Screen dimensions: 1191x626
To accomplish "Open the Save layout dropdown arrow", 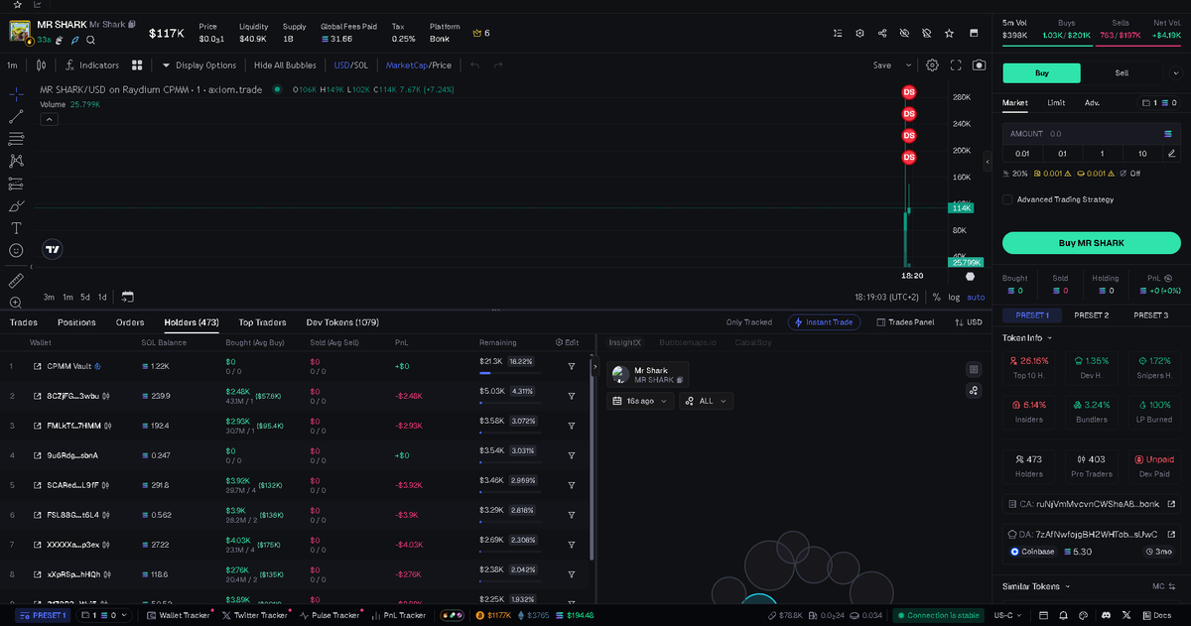I will (x=908, y=65).
